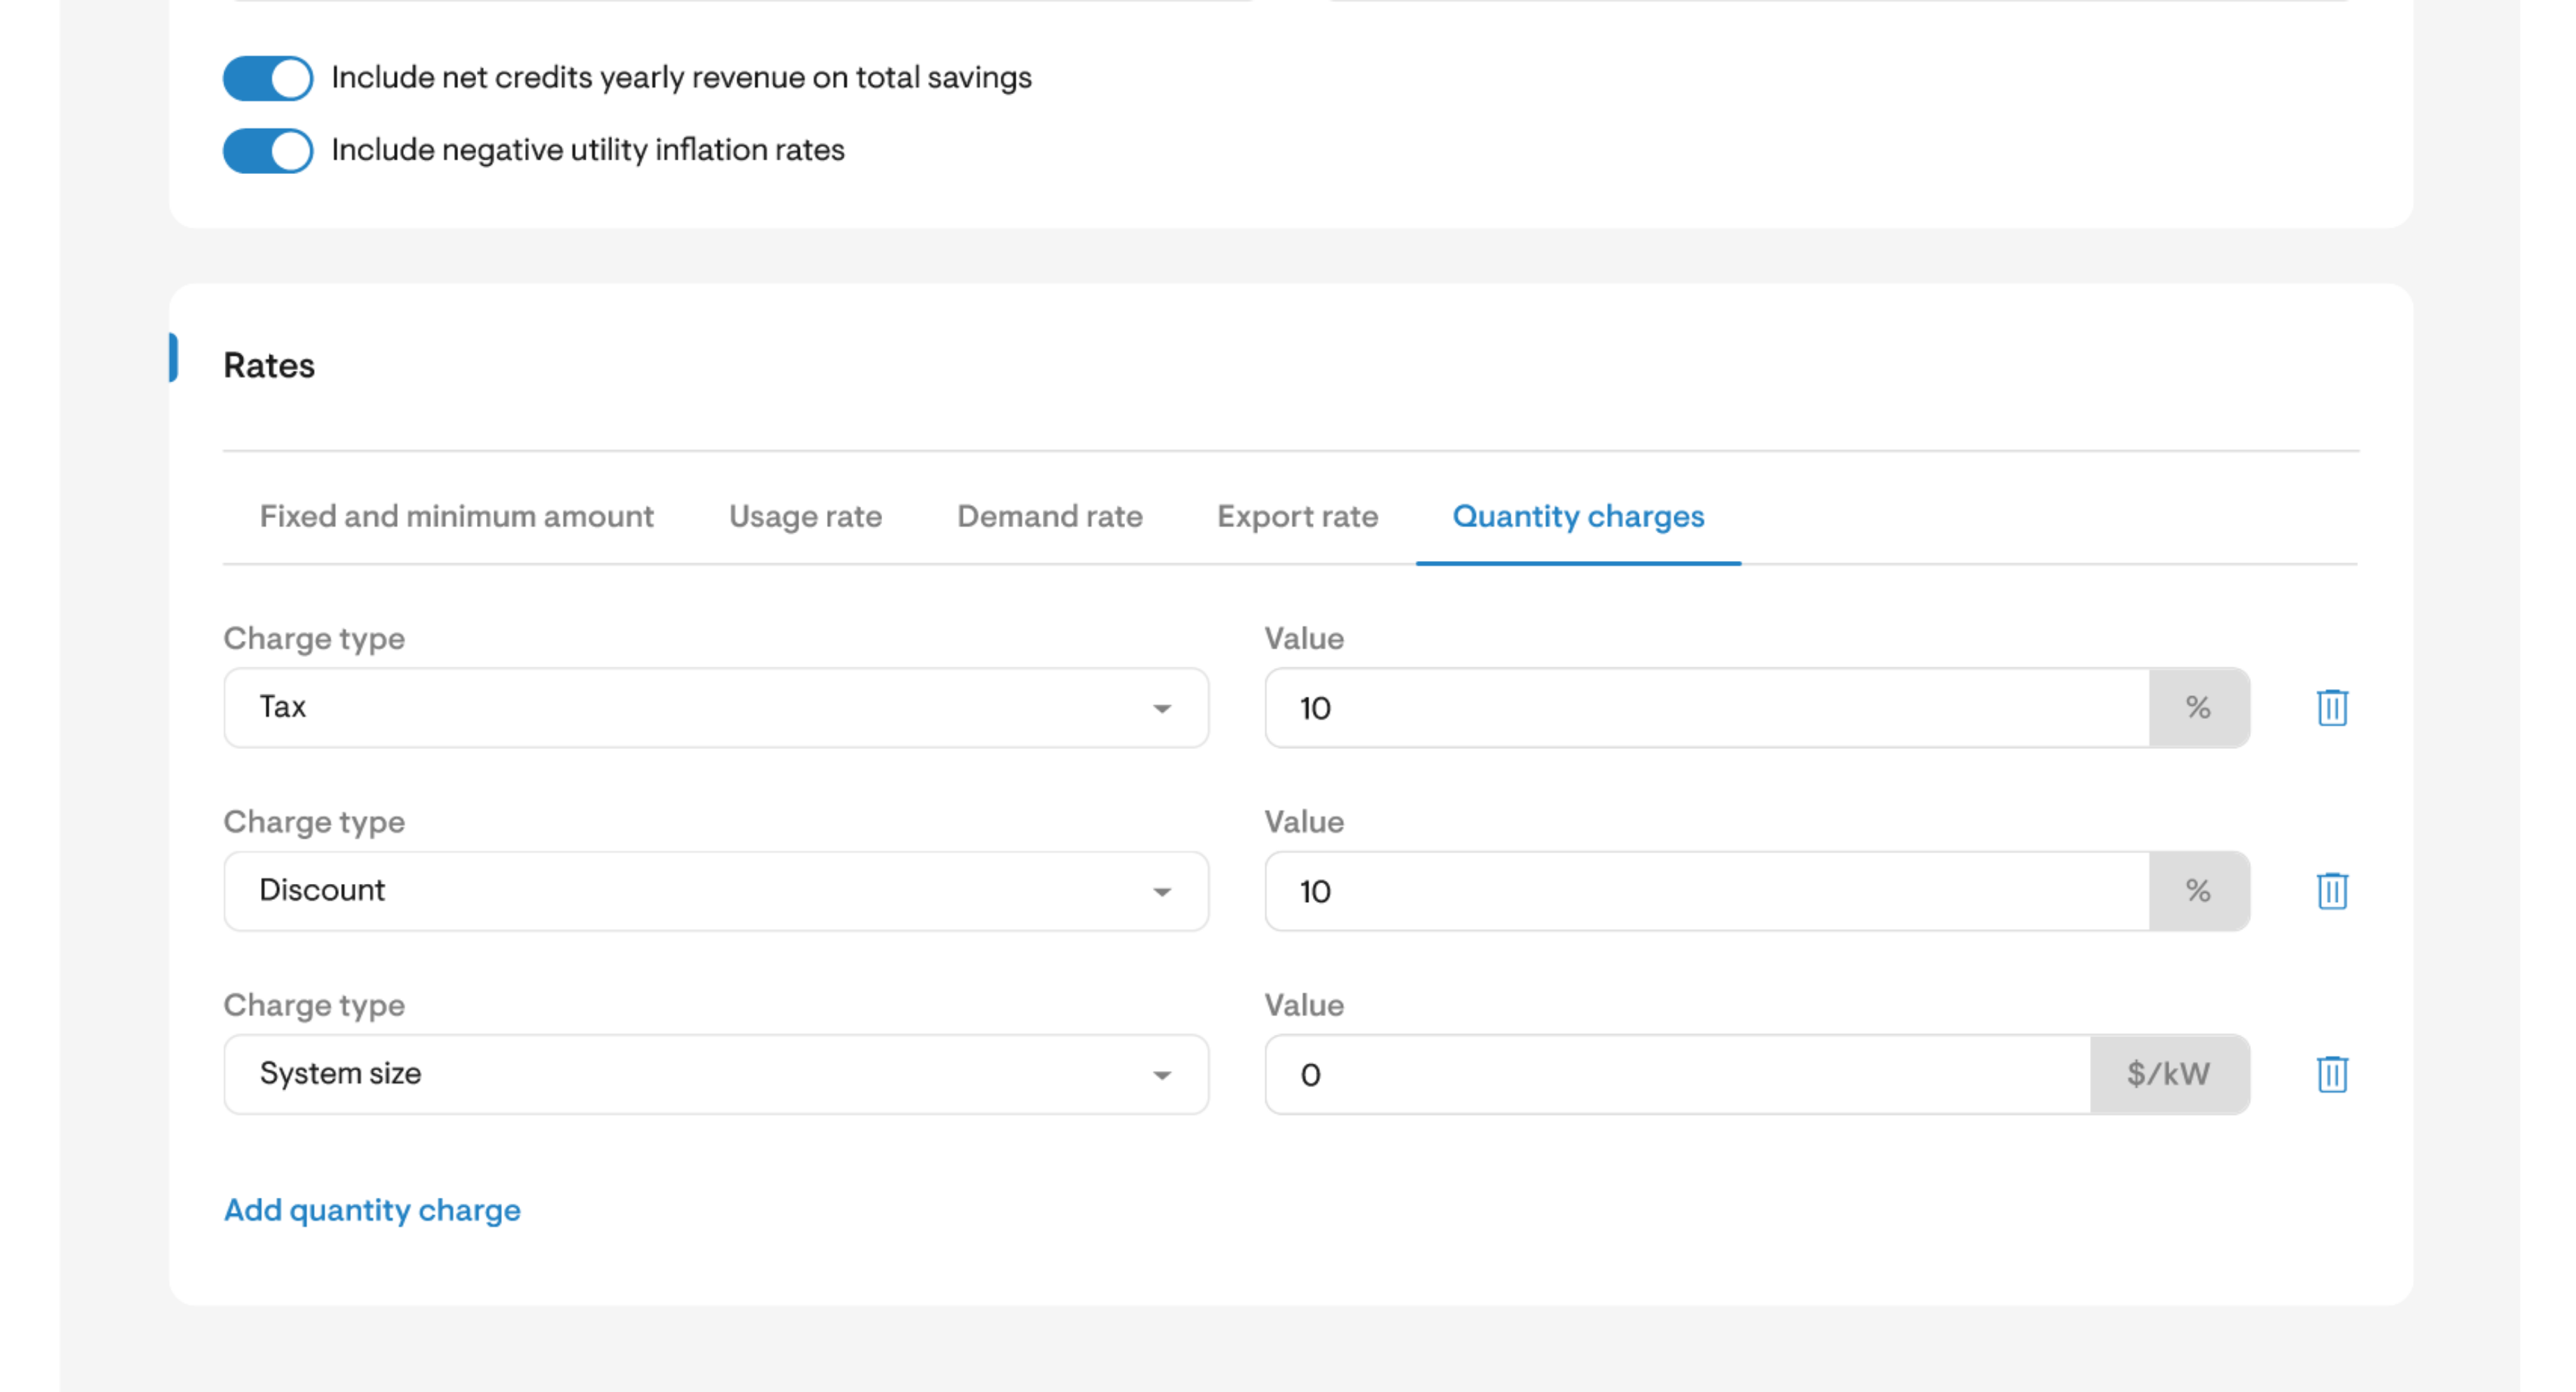Expand the Discount charge type dropdown
This screenshot has width=2576, height=1392.
(x=716, y=891)
